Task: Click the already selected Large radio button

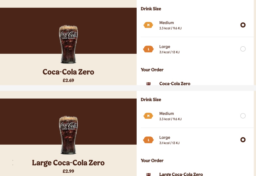Action: [243, 140]
